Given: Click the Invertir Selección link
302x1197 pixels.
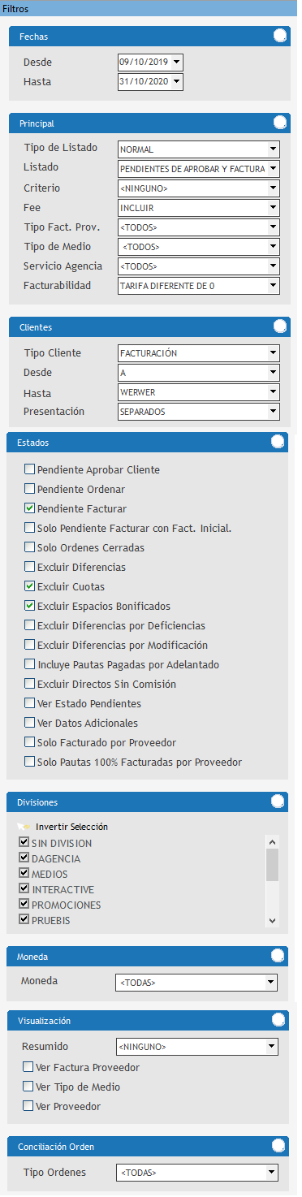Looking at the screenshot, I should 71,827.
